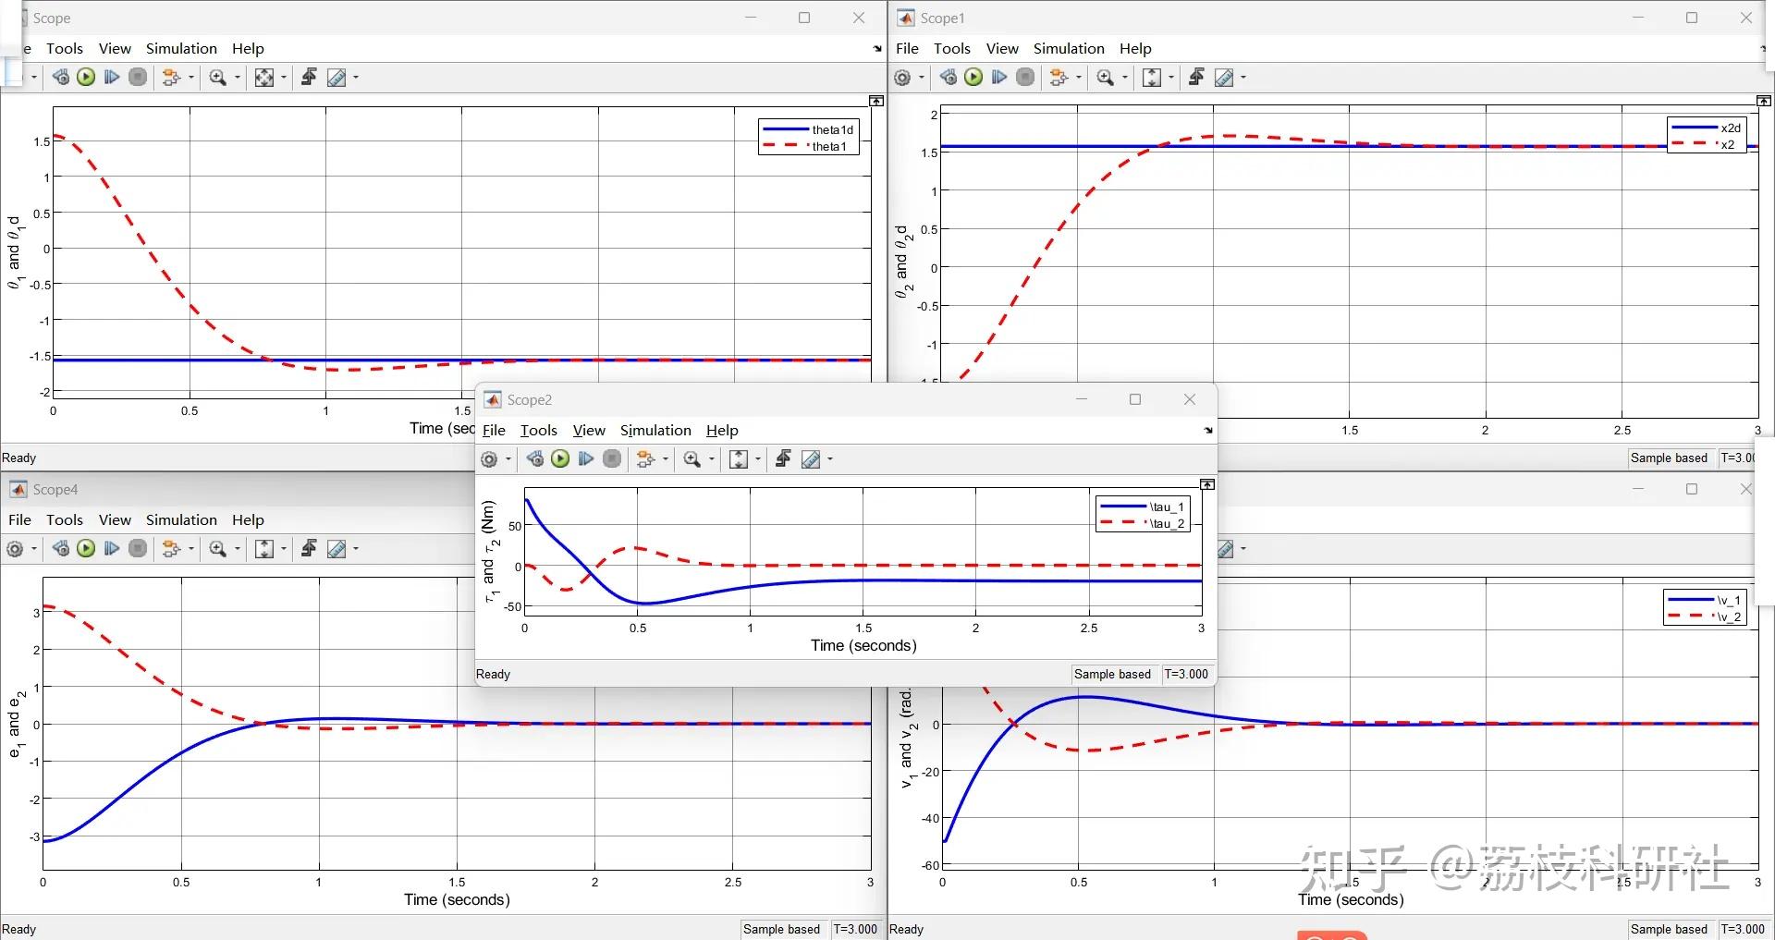Step back in Scope2
The image size is (1775, 940).
coord(535,459)
